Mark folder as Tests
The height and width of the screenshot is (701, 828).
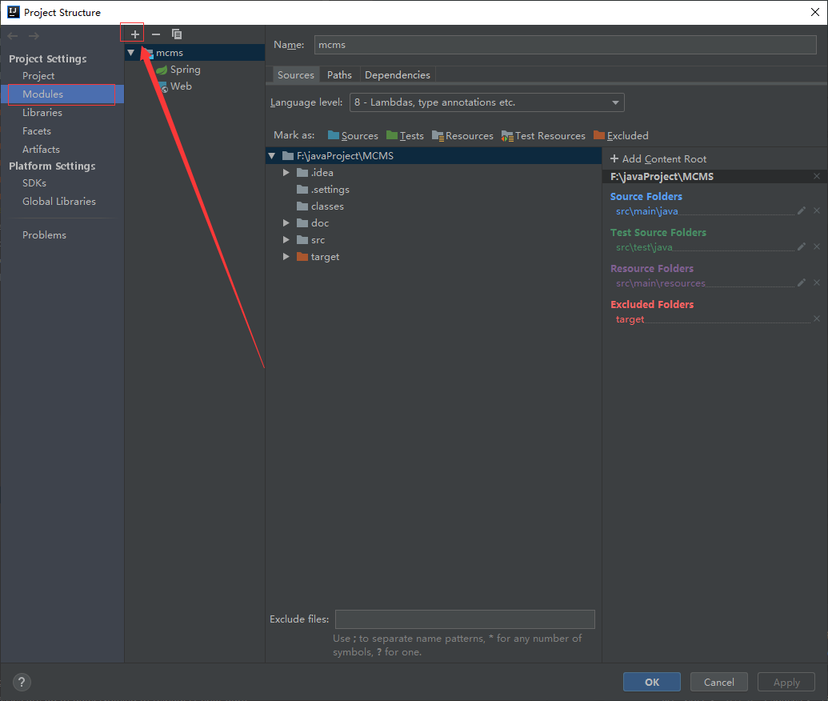click(405, 136)
